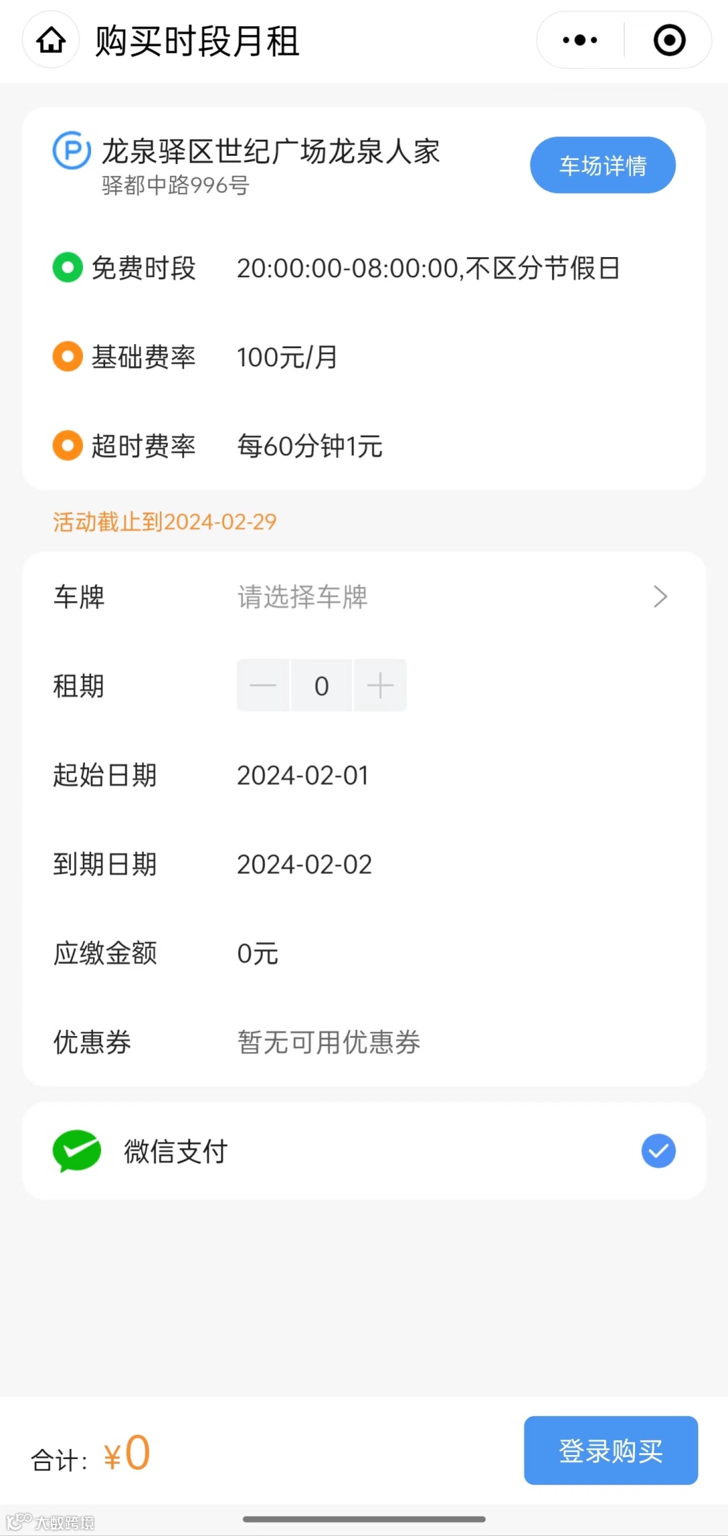Tap the 到期日期 value 2024-02-02

pyautogui.click(x=304, y=864)
